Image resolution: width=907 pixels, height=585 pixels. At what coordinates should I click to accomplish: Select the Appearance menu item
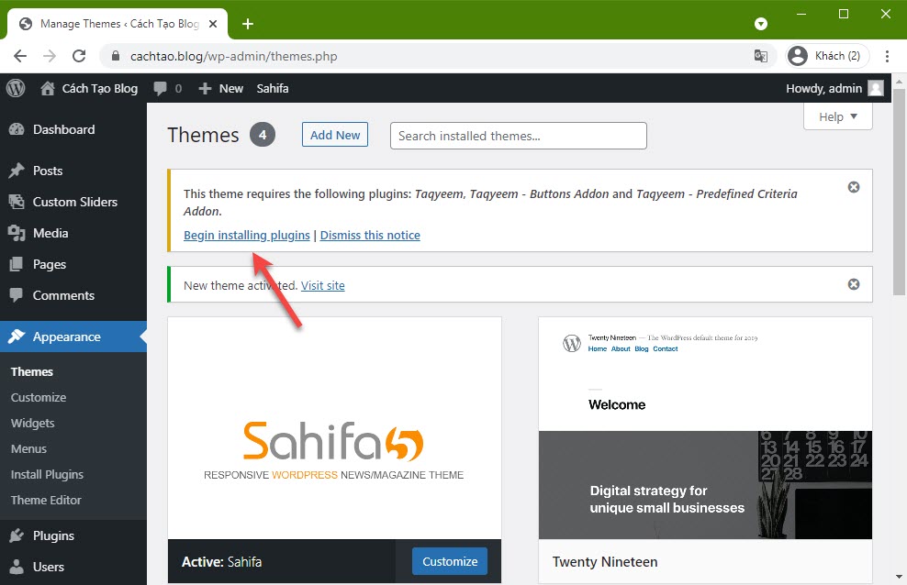pyautogui.click(x=73, y=337)
